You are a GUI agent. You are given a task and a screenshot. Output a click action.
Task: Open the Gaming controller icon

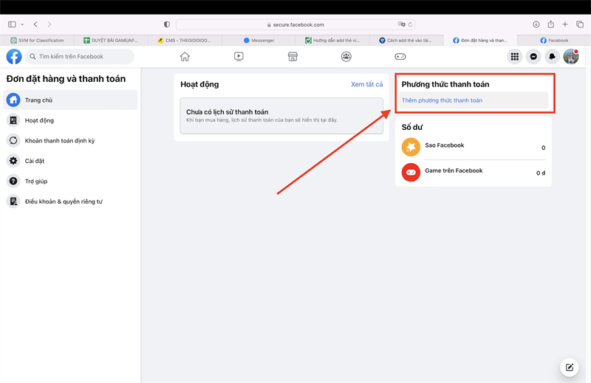tap(400, 57)
